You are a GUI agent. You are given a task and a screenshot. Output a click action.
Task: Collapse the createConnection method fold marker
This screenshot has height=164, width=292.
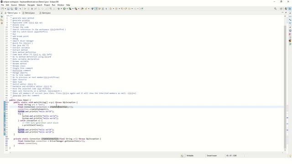click(x=8, y=139)
